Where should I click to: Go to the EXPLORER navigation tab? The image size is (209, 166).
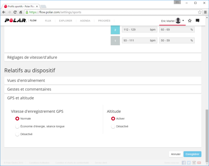tap(65, 21)
